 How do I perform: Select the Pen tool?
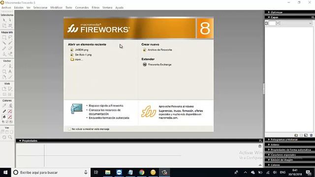tap(10, 66)
